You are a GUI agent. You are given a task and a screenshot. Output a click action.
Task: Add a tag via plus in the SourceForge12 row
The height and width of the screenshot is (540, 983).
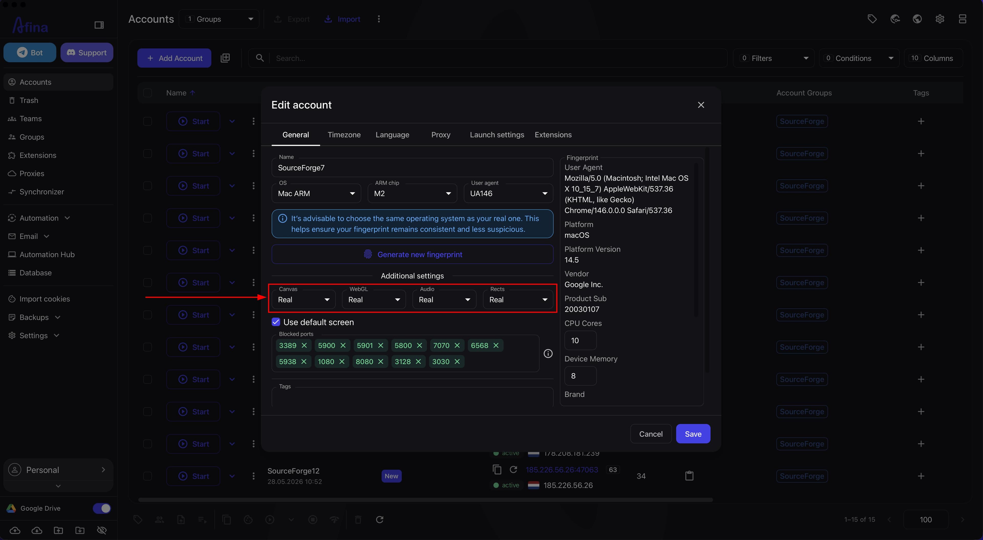click(921, 476)
